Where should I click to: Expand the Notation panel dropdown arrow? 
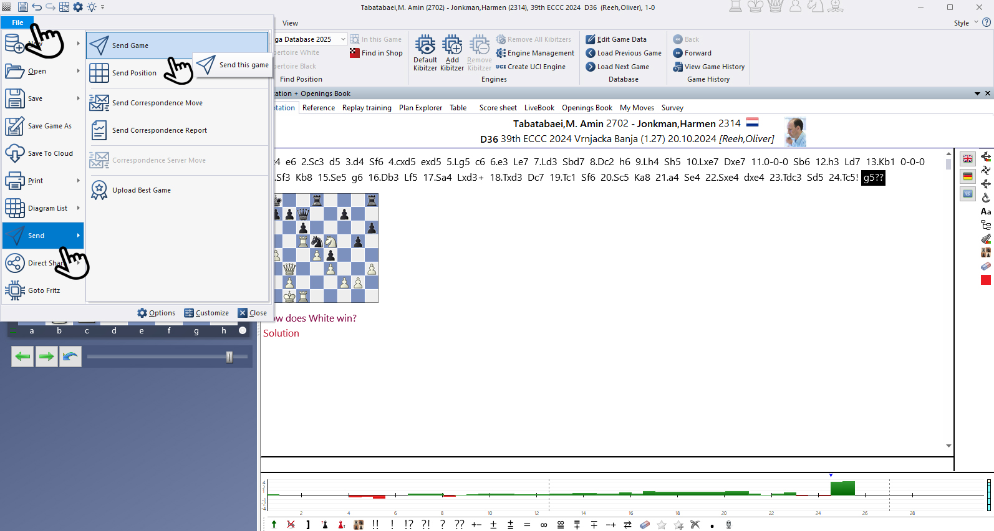977,93
